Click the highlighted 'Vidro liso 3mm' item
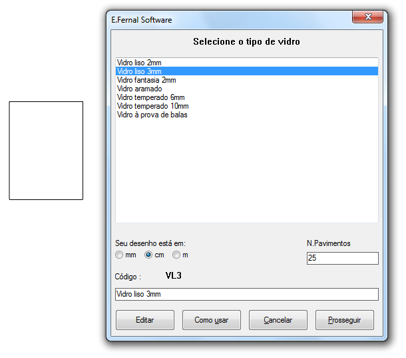Image resolution: width=406 pixels, height=358 pixels. (x=139, y=71)
